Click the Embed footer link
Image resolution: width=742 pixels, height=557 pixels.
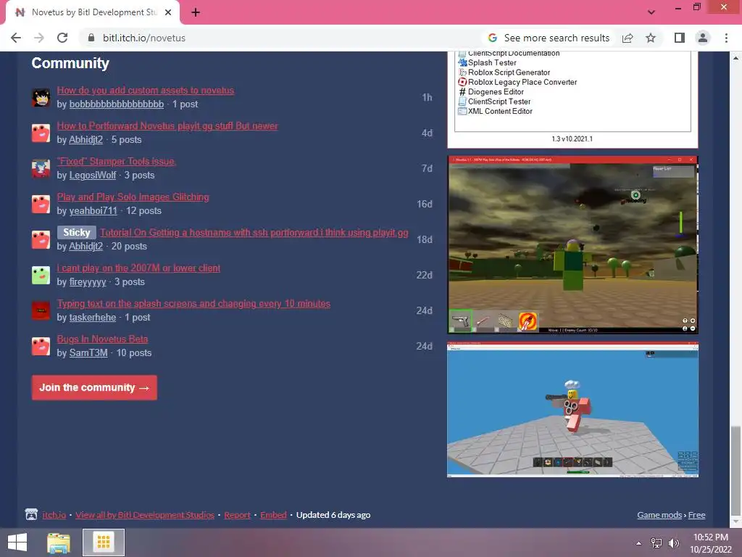point(273,515)
